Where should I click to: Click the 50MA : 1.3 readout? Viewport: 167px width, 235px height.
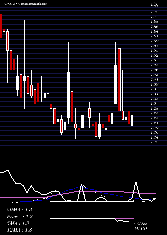click(19, 210)
